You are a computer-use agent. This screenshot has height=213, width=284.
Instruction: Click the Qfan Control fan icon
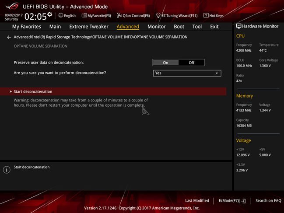tap(119, 16)
